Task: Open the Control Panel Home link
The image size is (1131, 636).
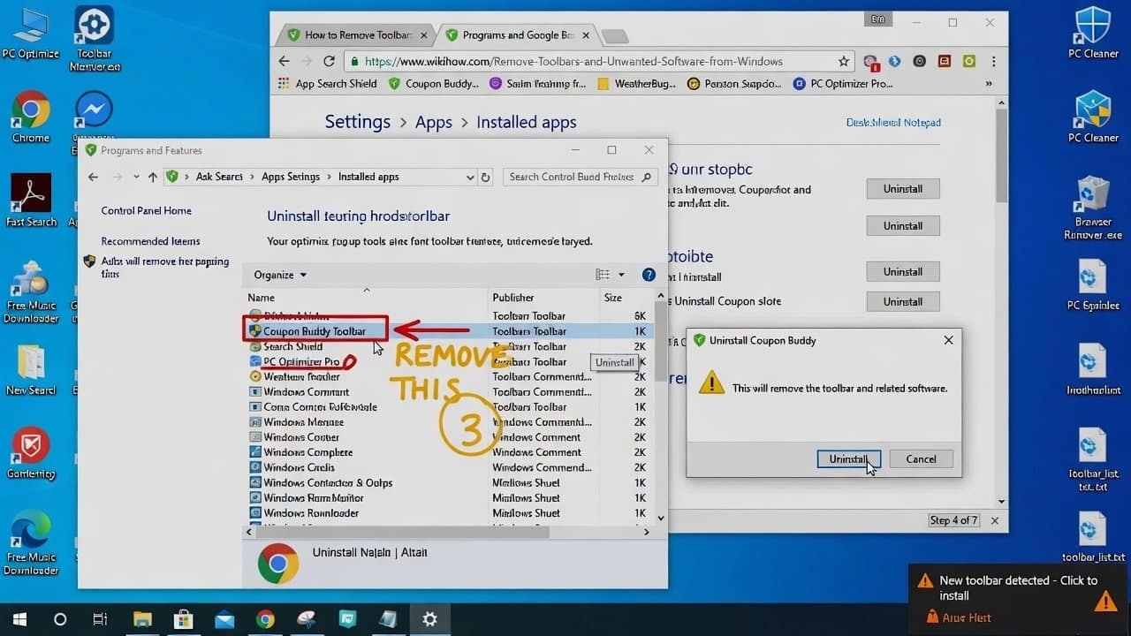Action: pyautogui.click(x=146, y=210)
